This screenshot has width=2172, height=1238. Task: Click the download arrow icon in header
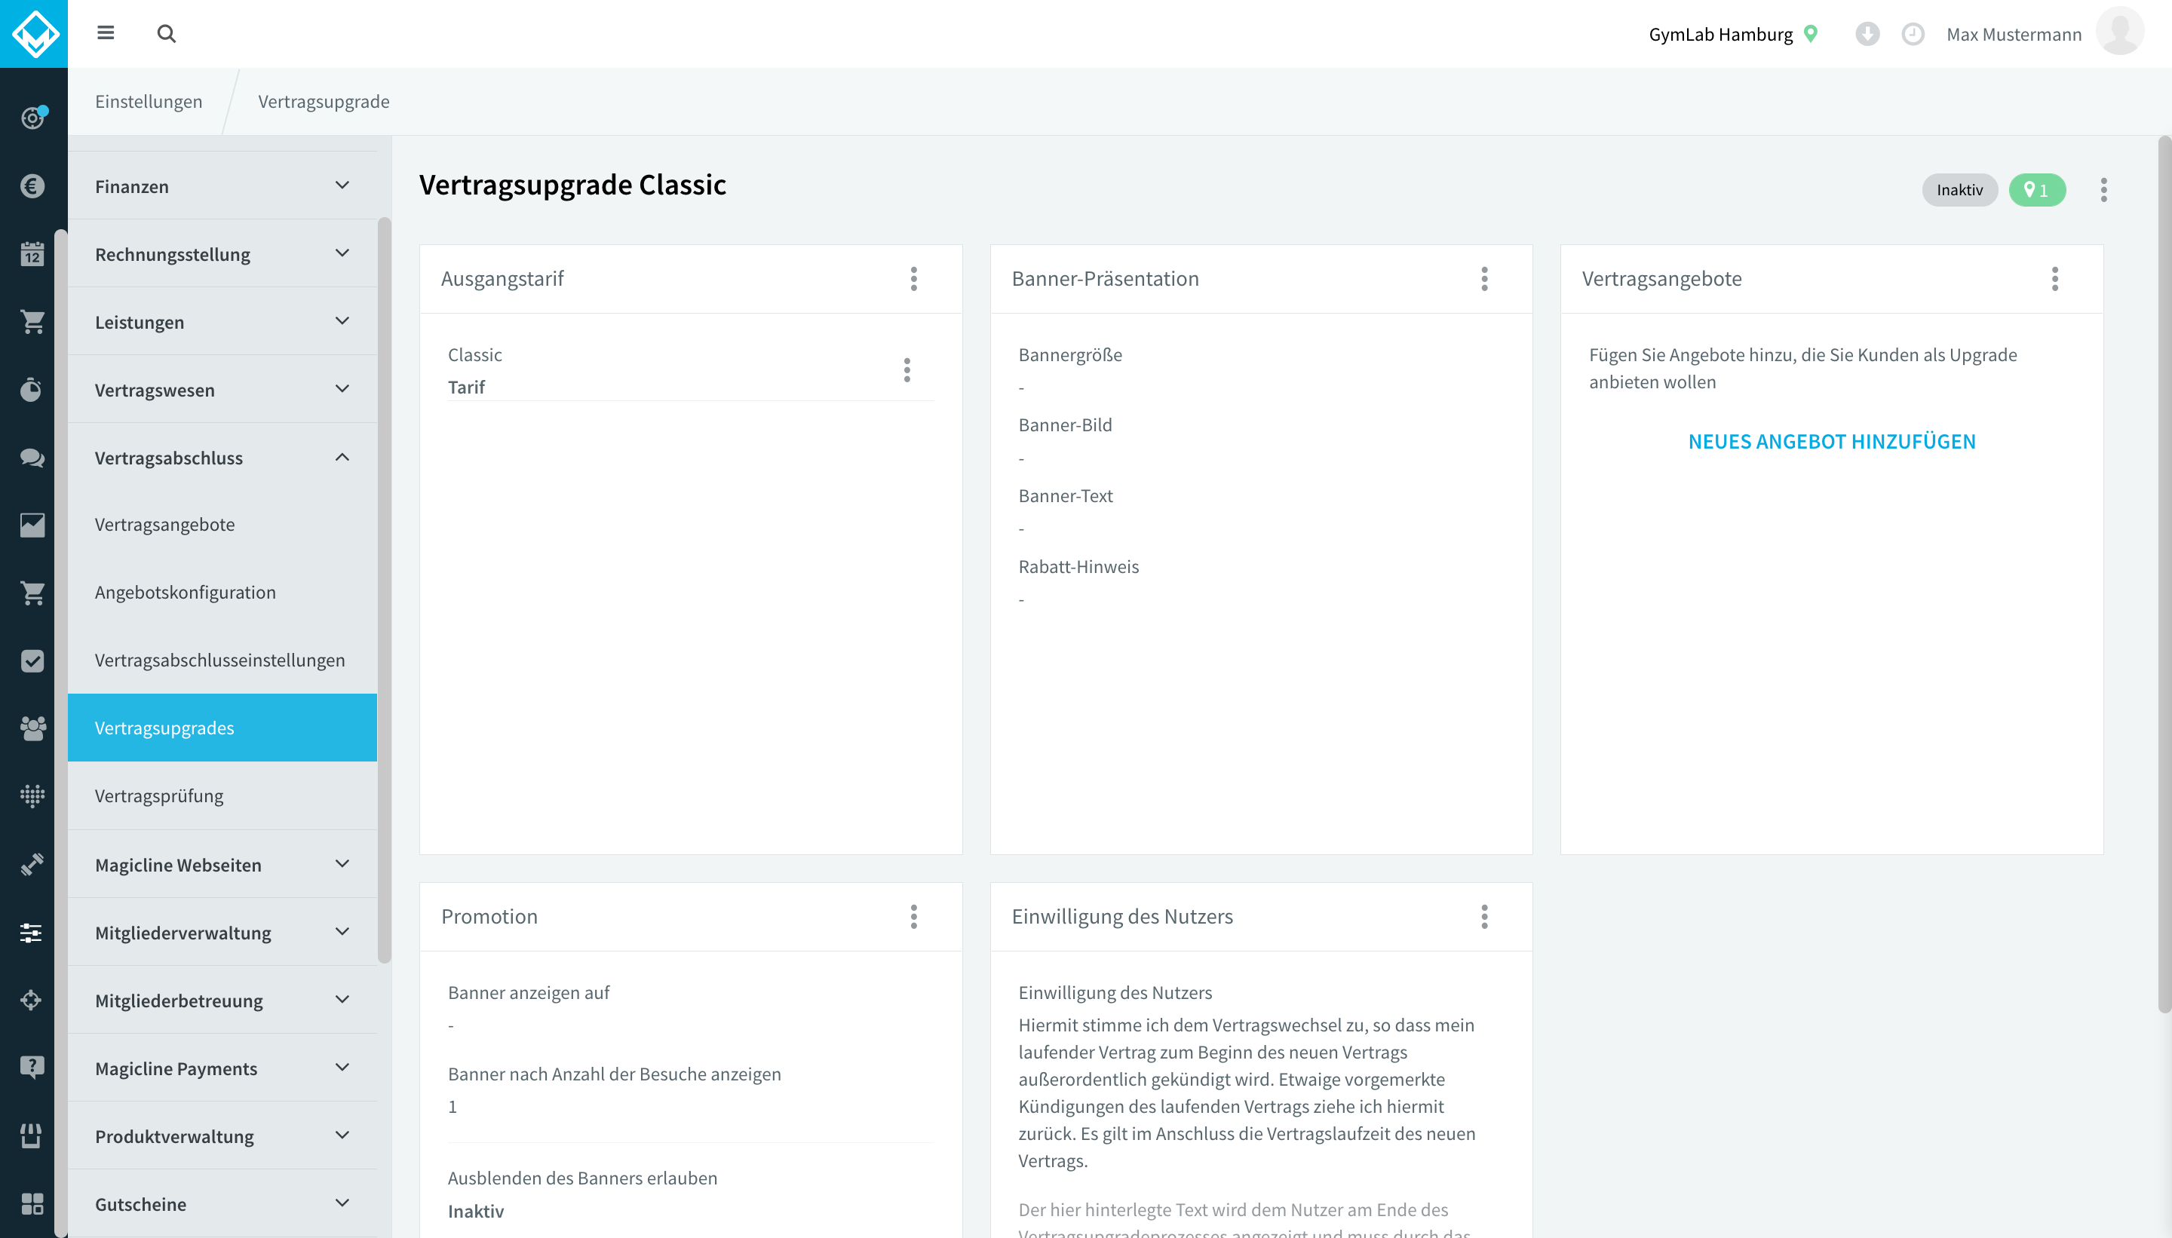point(1867,34)
